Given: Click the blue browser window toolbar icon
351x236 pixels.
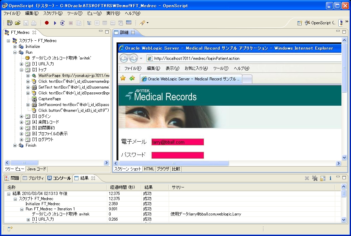Looking at the screenshot, I should (x=129, y=22).
